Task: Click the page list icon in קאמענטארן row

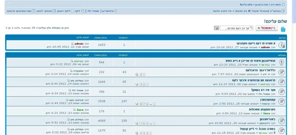Action: pyautogui.click(x=137, y=104)
